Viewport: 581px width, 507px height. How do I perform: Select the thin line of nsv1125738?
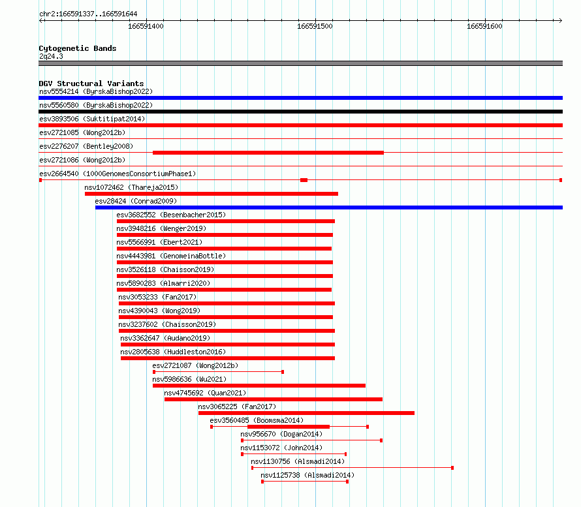point(305,482)
